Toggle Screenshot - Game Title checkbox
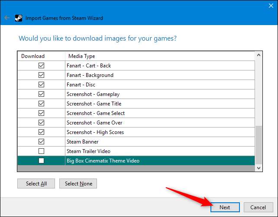 [x=41, y=104]
